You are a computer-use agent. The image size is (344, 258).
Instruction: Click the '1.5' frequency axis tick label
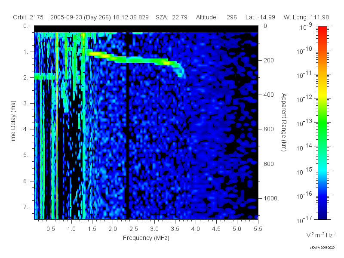click(92, 229)
